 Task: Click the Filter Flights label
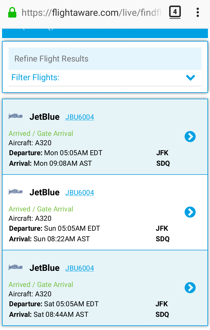point(35,77)
